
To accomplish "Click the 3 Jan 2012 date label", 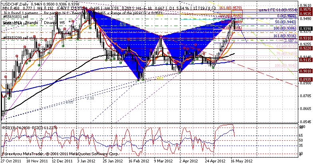I will click(x=87, y=161).
